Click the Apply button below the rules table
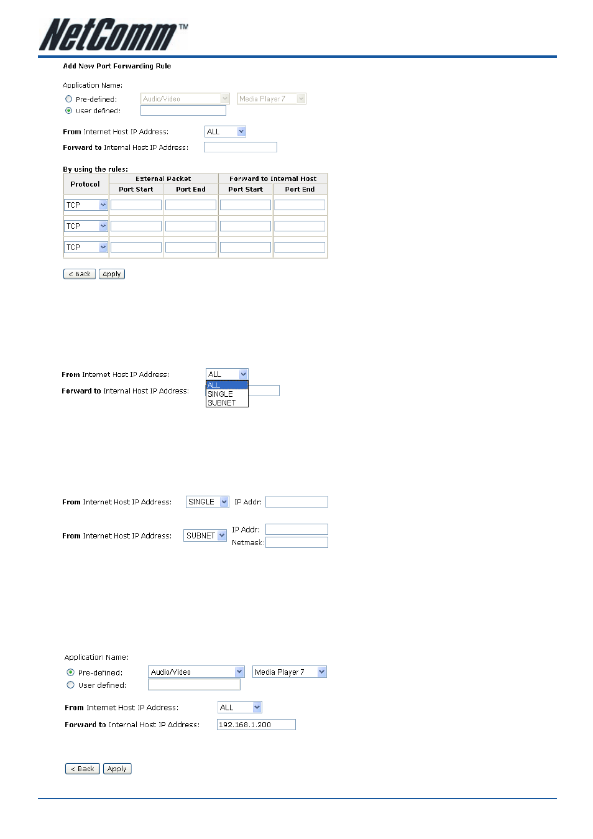 112,274
